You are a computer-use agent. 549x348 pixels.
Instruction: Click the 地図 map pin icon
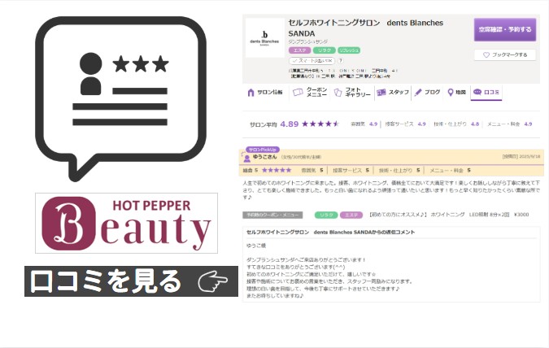[x=451, y=93]
